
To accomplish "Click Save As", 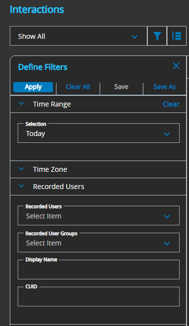I will tap(164, 87).
